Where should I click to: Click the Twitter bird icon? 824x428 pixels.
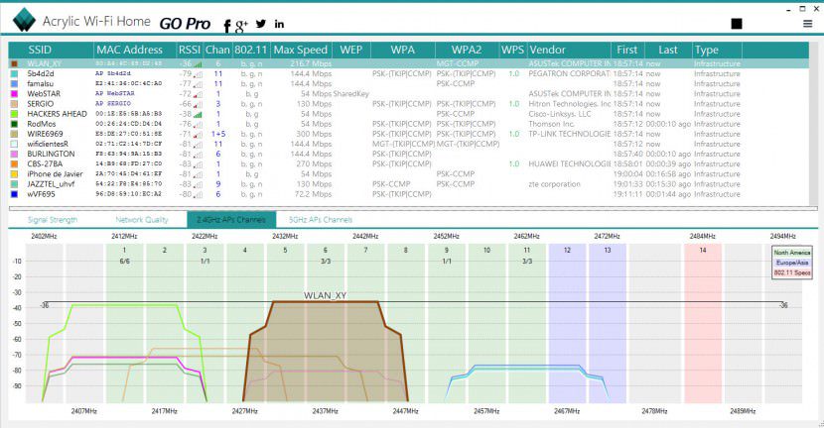click(x=260, y=23)
